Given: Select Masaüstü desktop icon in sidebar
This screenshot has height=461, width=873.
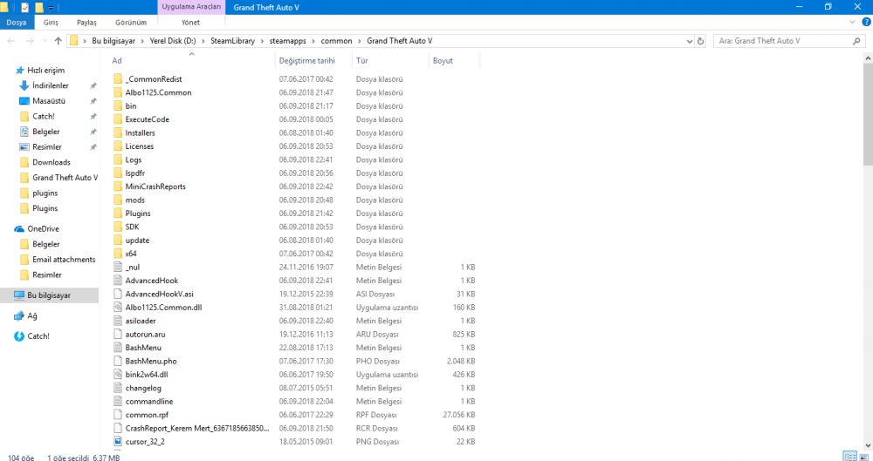Looking at the screenshot, I should [24, 101].
